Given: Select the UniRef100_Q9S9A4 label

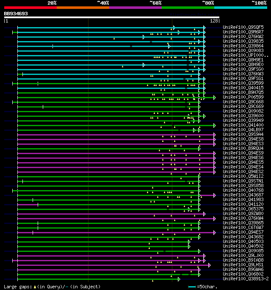Looking at the screenshot, I should pos(243,134).
